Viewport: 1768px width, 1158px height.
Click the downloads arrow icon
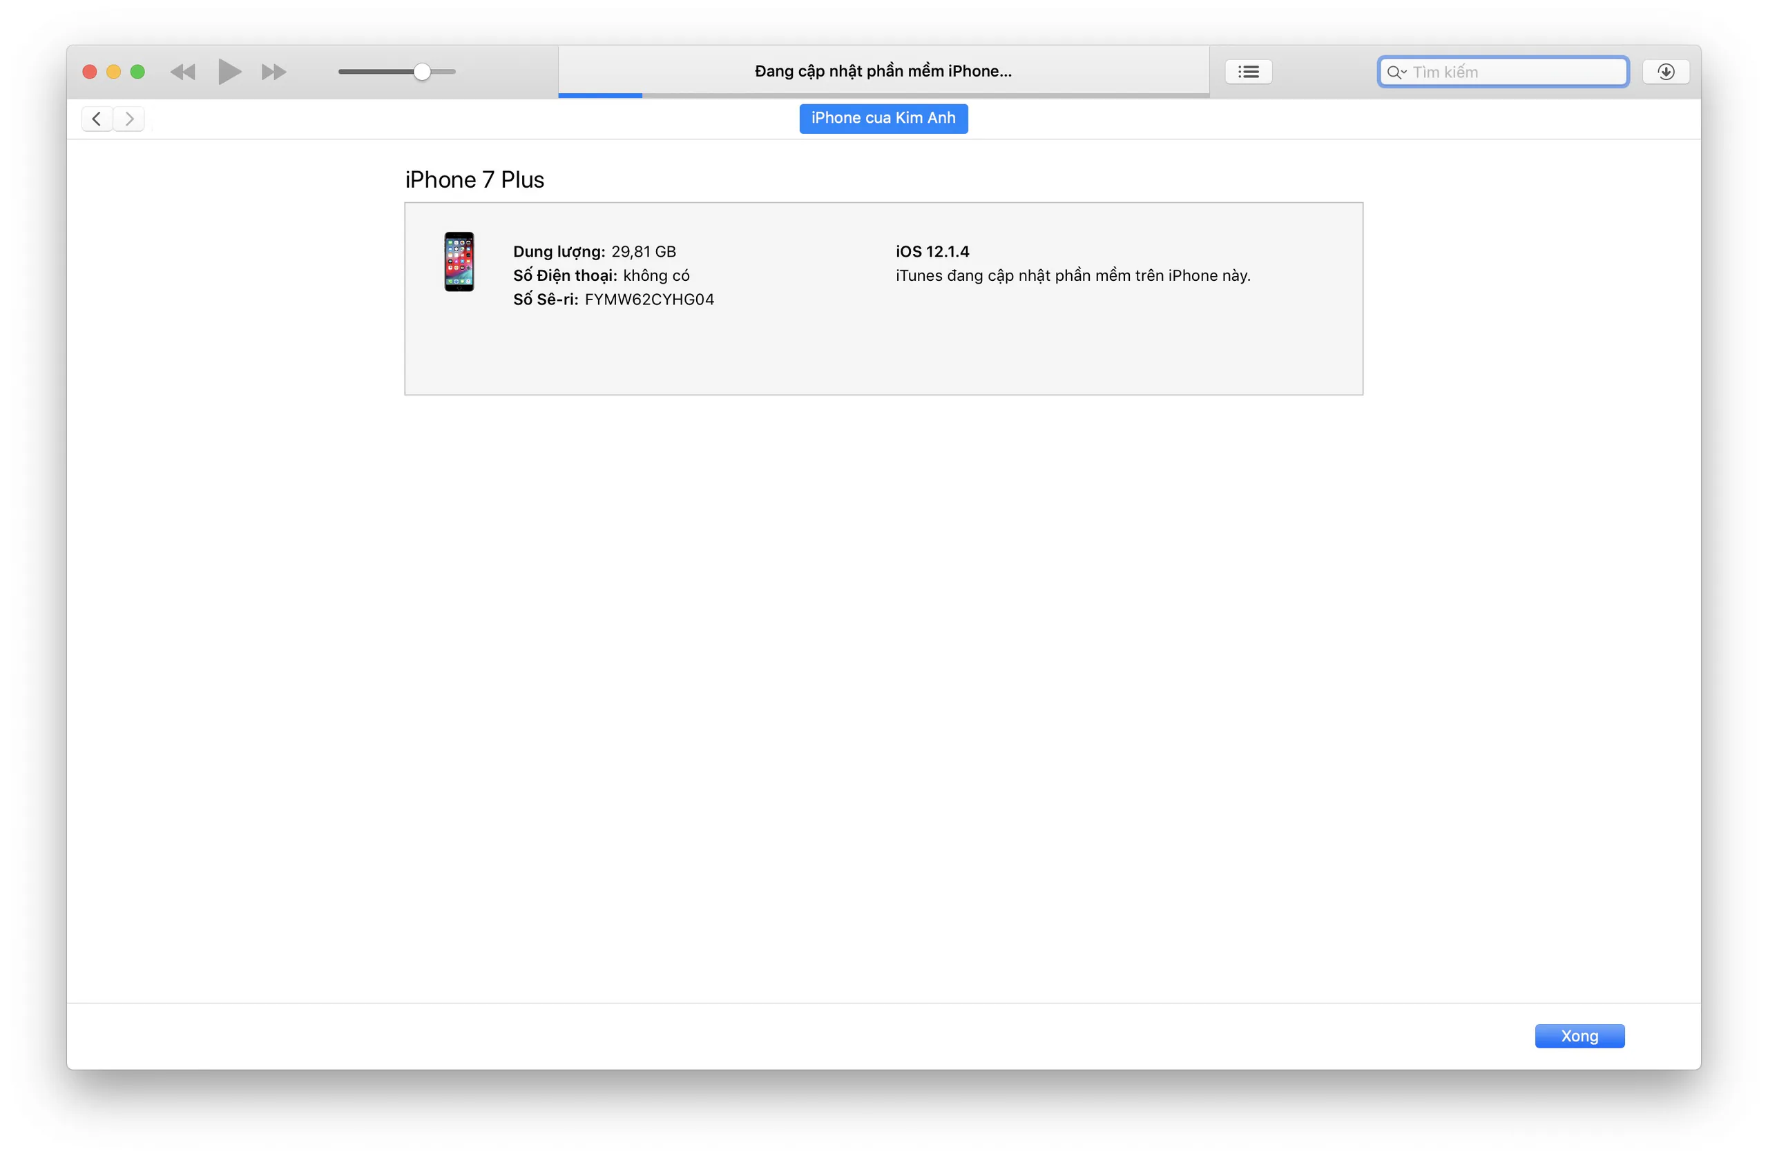(1666, 71)
